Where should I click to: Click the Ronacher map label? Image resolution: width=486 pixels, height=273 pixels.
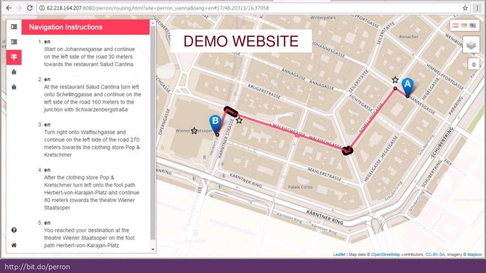(409, 36)
